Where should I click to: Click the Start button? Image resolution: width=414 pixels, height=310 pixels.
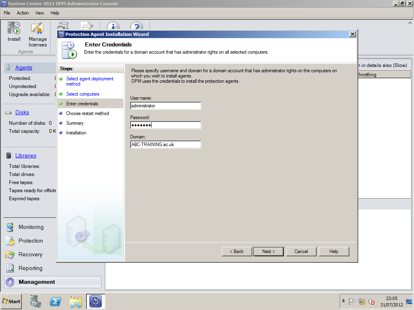pyautogui.click(x=11, y=301)
